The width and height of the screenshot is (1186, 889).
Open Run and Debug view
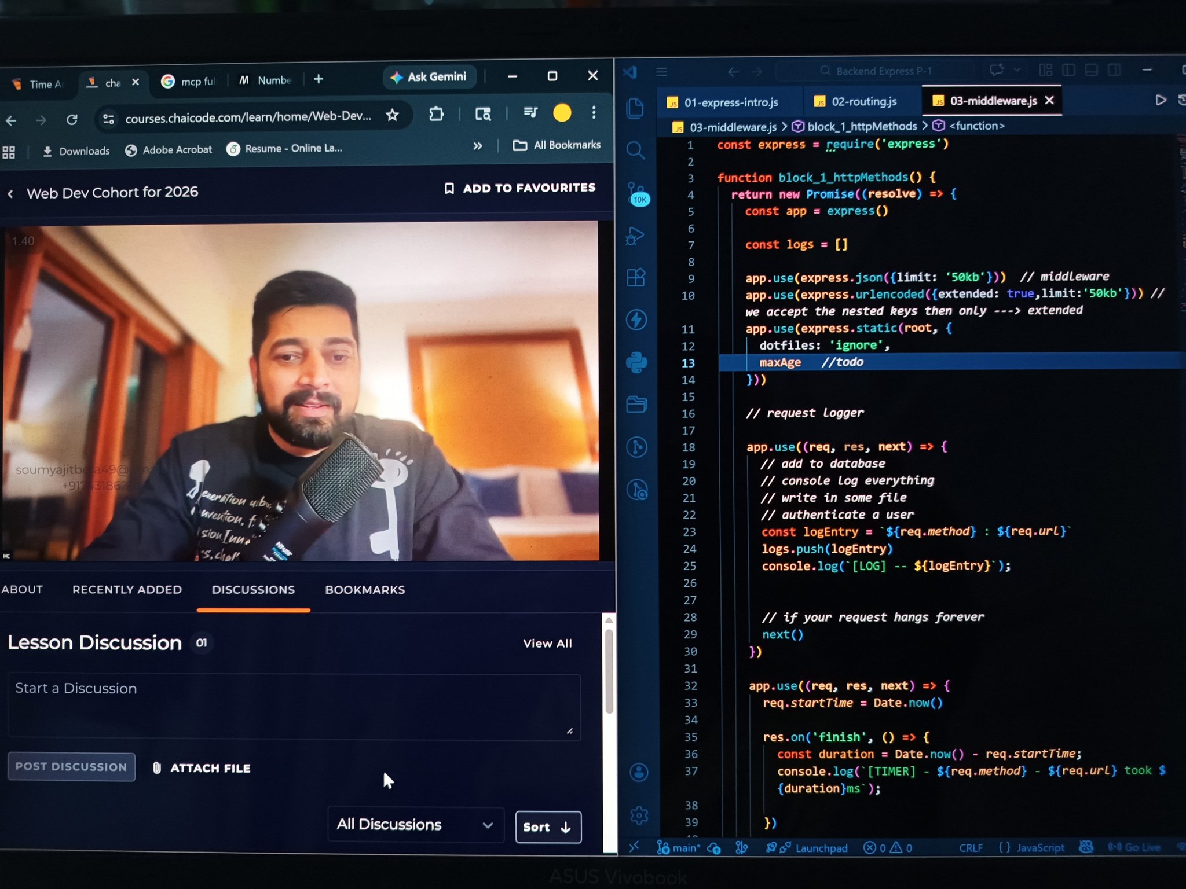[x=635, y=236]
